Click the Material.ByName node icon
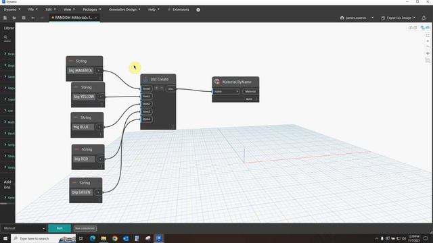 pos(217,82)
